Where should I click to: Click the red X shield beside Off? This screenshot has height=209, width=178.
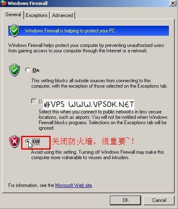pyautogui.click(x=15, y=141)
